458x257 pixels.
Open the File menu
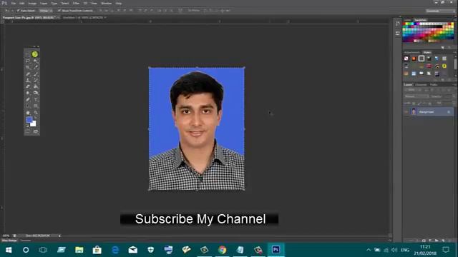point(14,4)
